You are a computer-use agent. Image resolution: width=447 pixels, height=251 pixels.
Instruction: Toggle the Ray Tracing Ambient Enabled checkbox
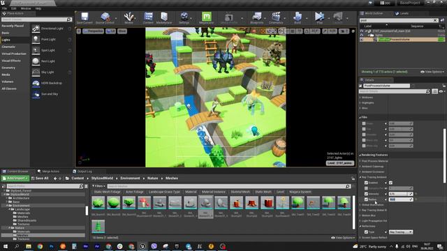366,183
